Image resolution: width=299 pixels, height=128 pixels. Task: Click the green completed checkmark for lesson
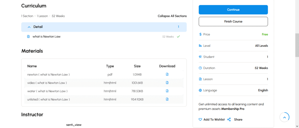(178, 37)
